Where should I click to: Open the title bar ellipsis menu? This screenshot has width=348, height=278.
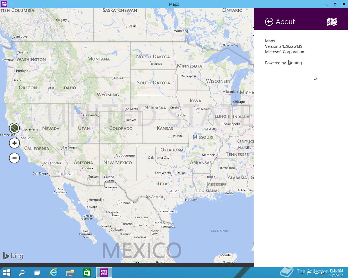click(12, 4)
